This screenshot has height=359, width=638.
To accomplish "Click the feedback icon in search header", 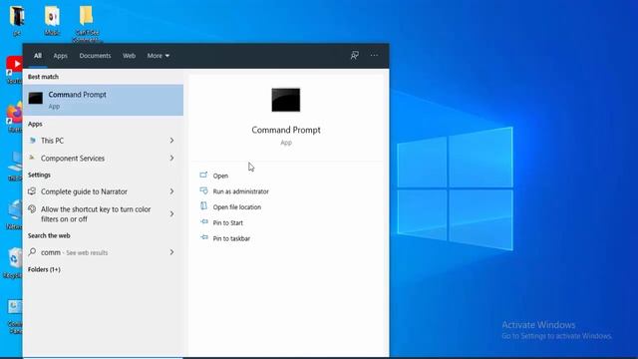I will [355, 56].
